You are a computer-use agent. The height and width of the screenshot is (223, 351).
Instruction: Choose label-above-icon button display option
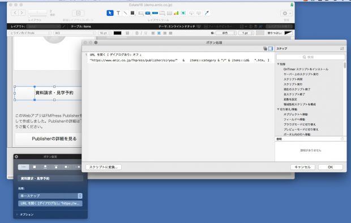point(56,167)
